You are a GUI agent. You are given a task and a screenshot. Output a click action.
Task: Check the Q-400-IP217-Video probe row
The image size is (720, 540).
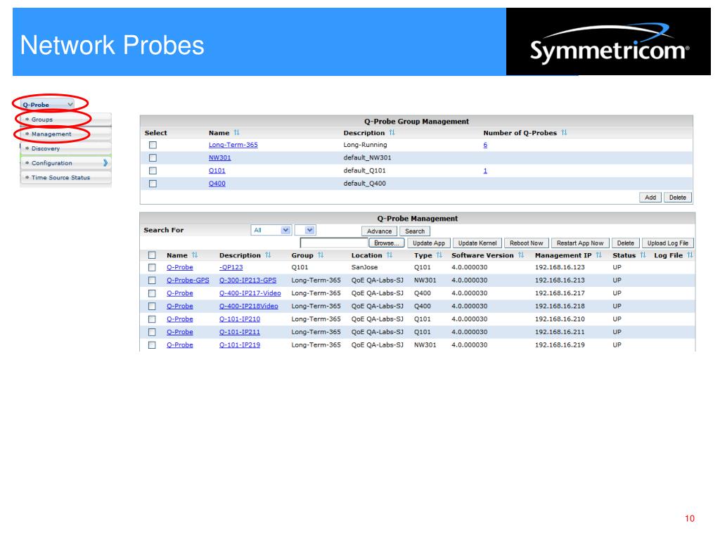pos(152,293)
